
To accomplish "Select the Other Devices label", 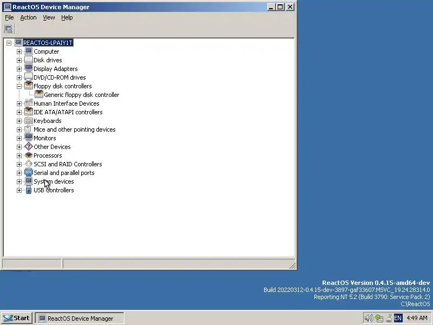I will click(52, 147).
